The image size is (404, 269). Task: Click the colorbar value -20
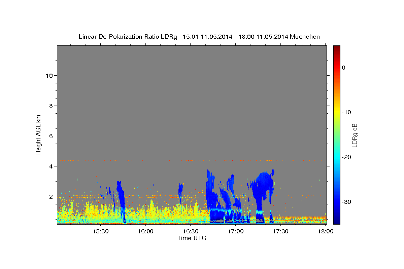346,157
